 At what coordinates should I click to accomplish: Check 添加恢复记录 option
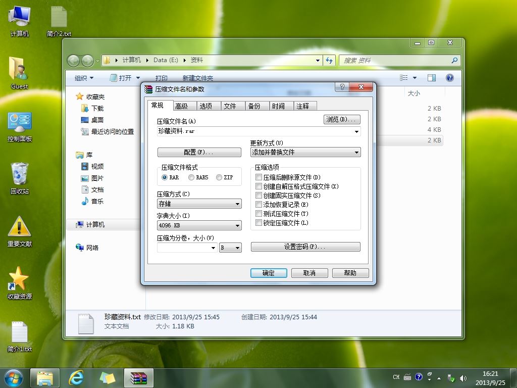259,205
